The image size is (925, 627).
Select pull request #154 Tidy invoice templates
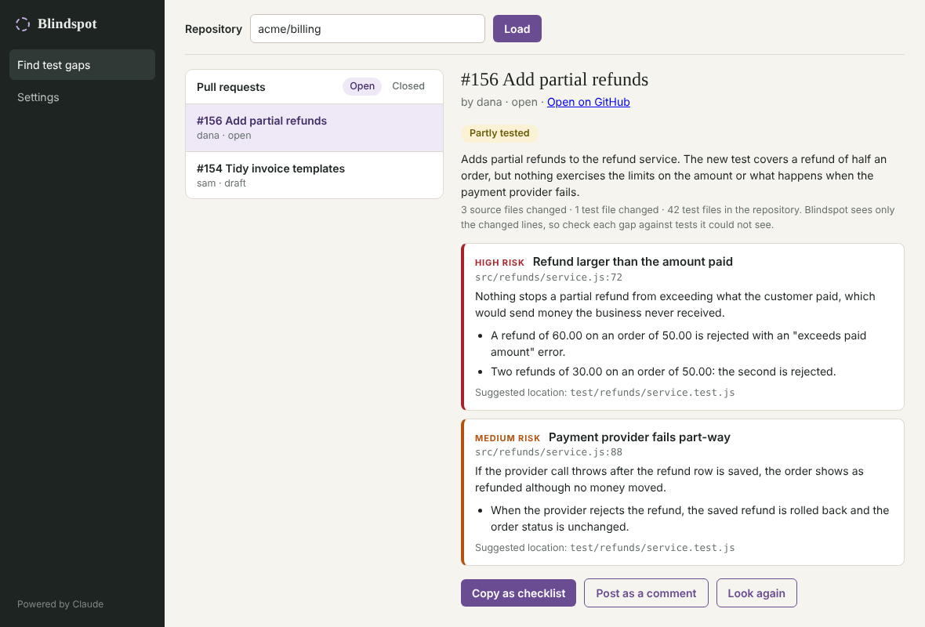tap(314, 176)
